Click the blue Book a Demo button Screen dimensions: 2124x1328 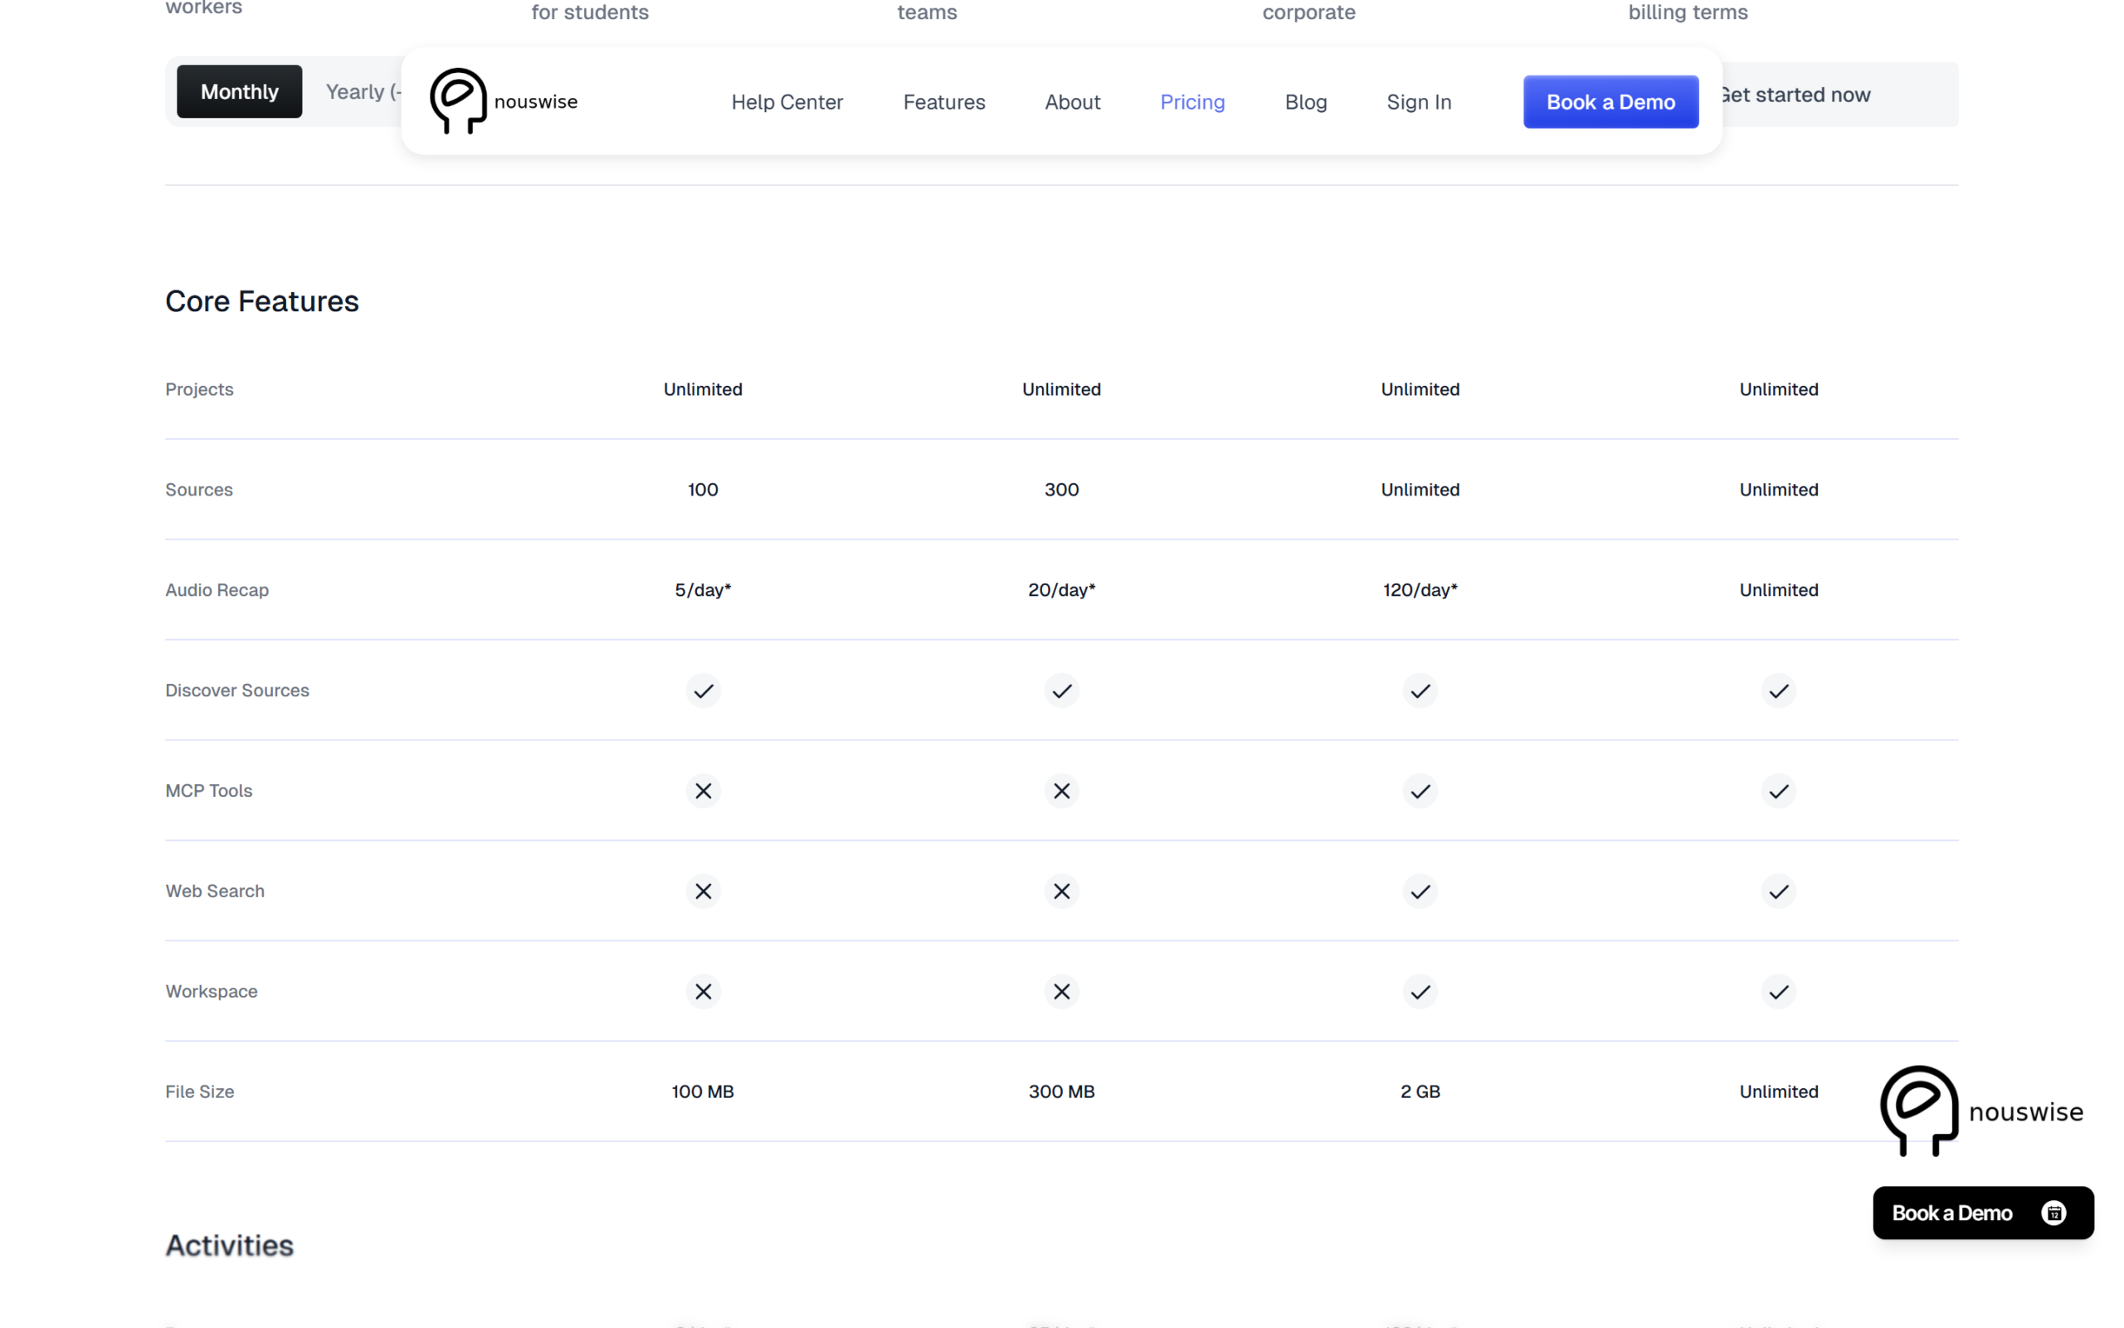(x=1610, y=102)
